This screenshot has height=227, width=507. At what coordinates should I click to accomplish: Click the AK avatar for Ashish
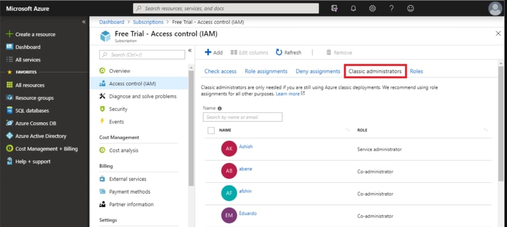229,149
